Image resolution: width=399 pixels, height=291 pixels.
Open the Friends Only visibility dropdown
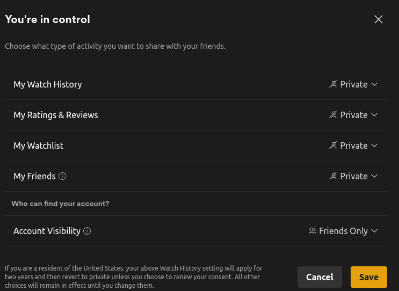343,231
